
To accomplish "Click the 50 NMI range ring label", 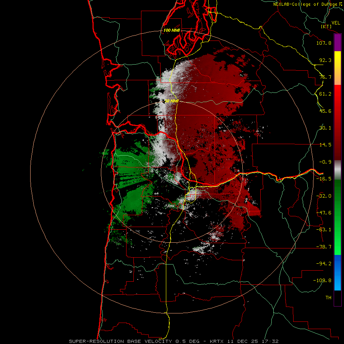I will pos(172,101).
